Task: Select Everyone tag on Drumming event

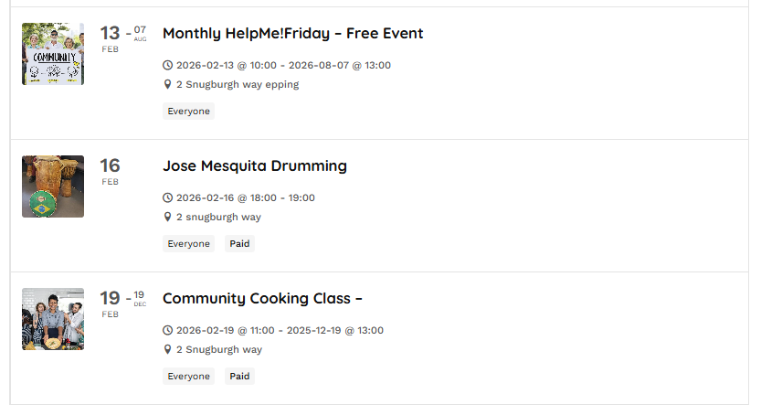Action: (188, 244)
